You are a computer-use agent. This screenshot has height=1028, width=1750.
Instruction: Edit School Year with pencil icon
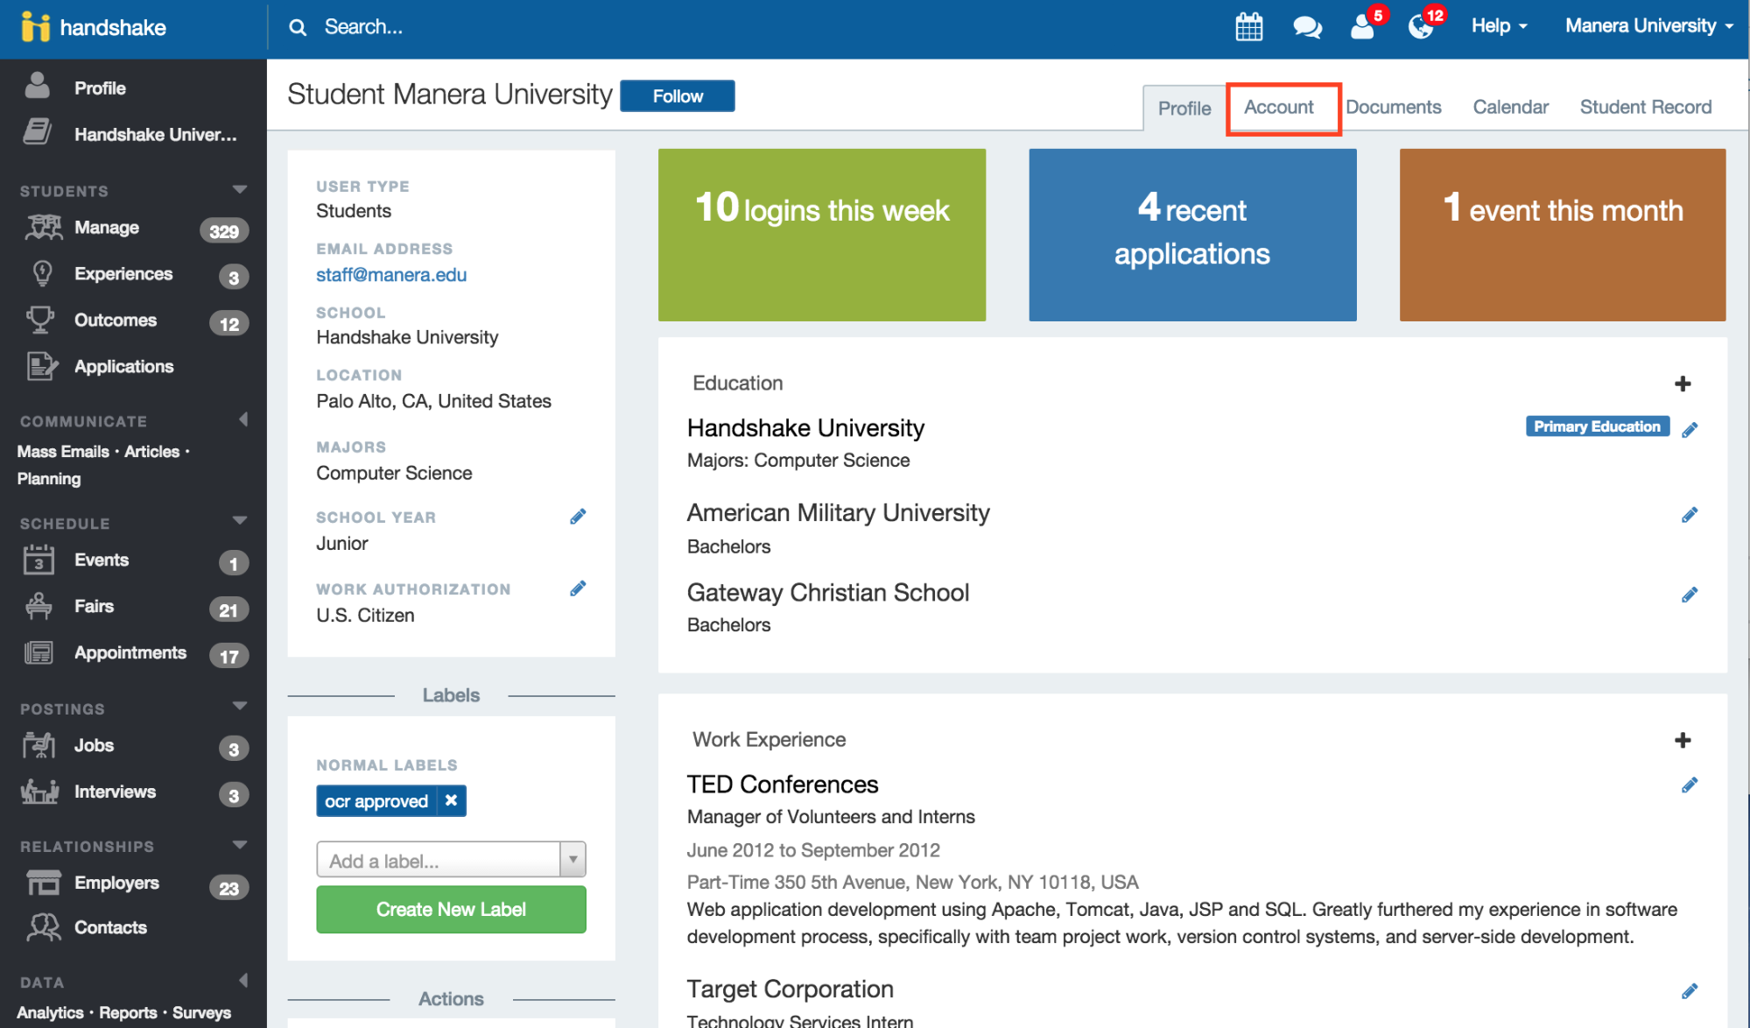coord(578,517)
